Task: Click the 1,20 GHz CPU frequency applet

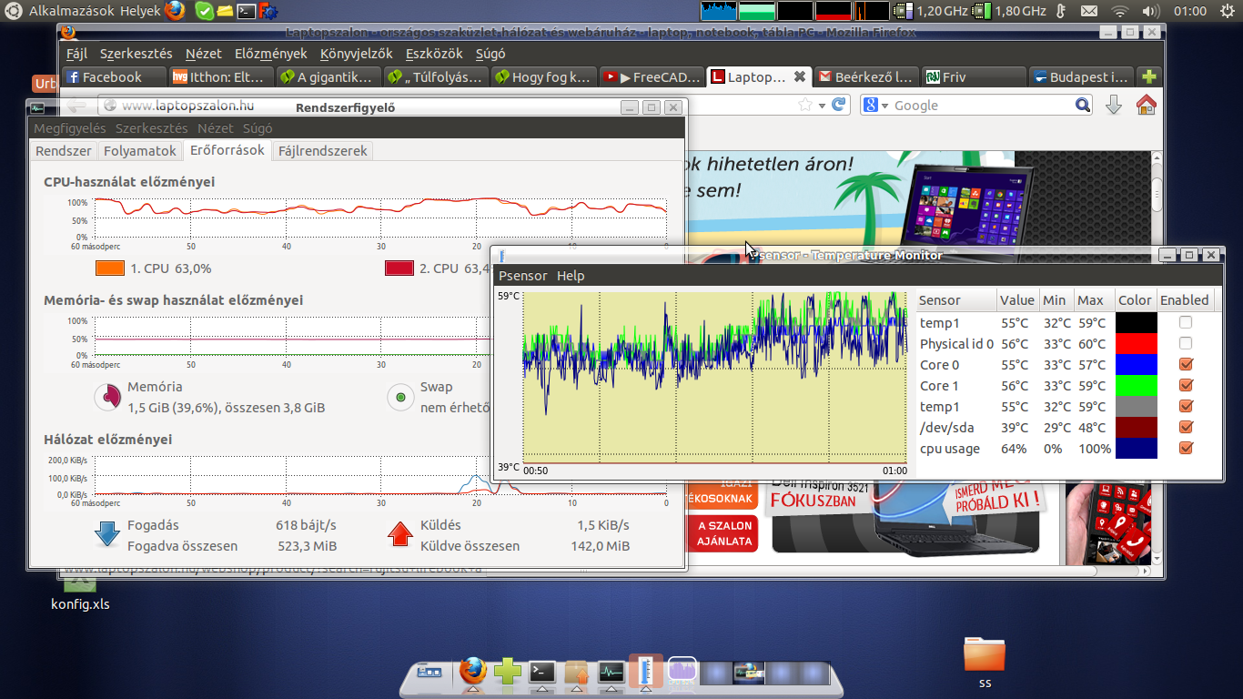Action: 929,11
